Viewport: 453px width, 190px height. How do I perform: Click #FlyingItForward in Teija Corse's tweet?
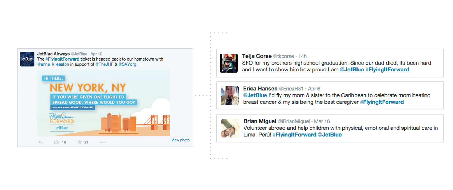click(387, 69)
